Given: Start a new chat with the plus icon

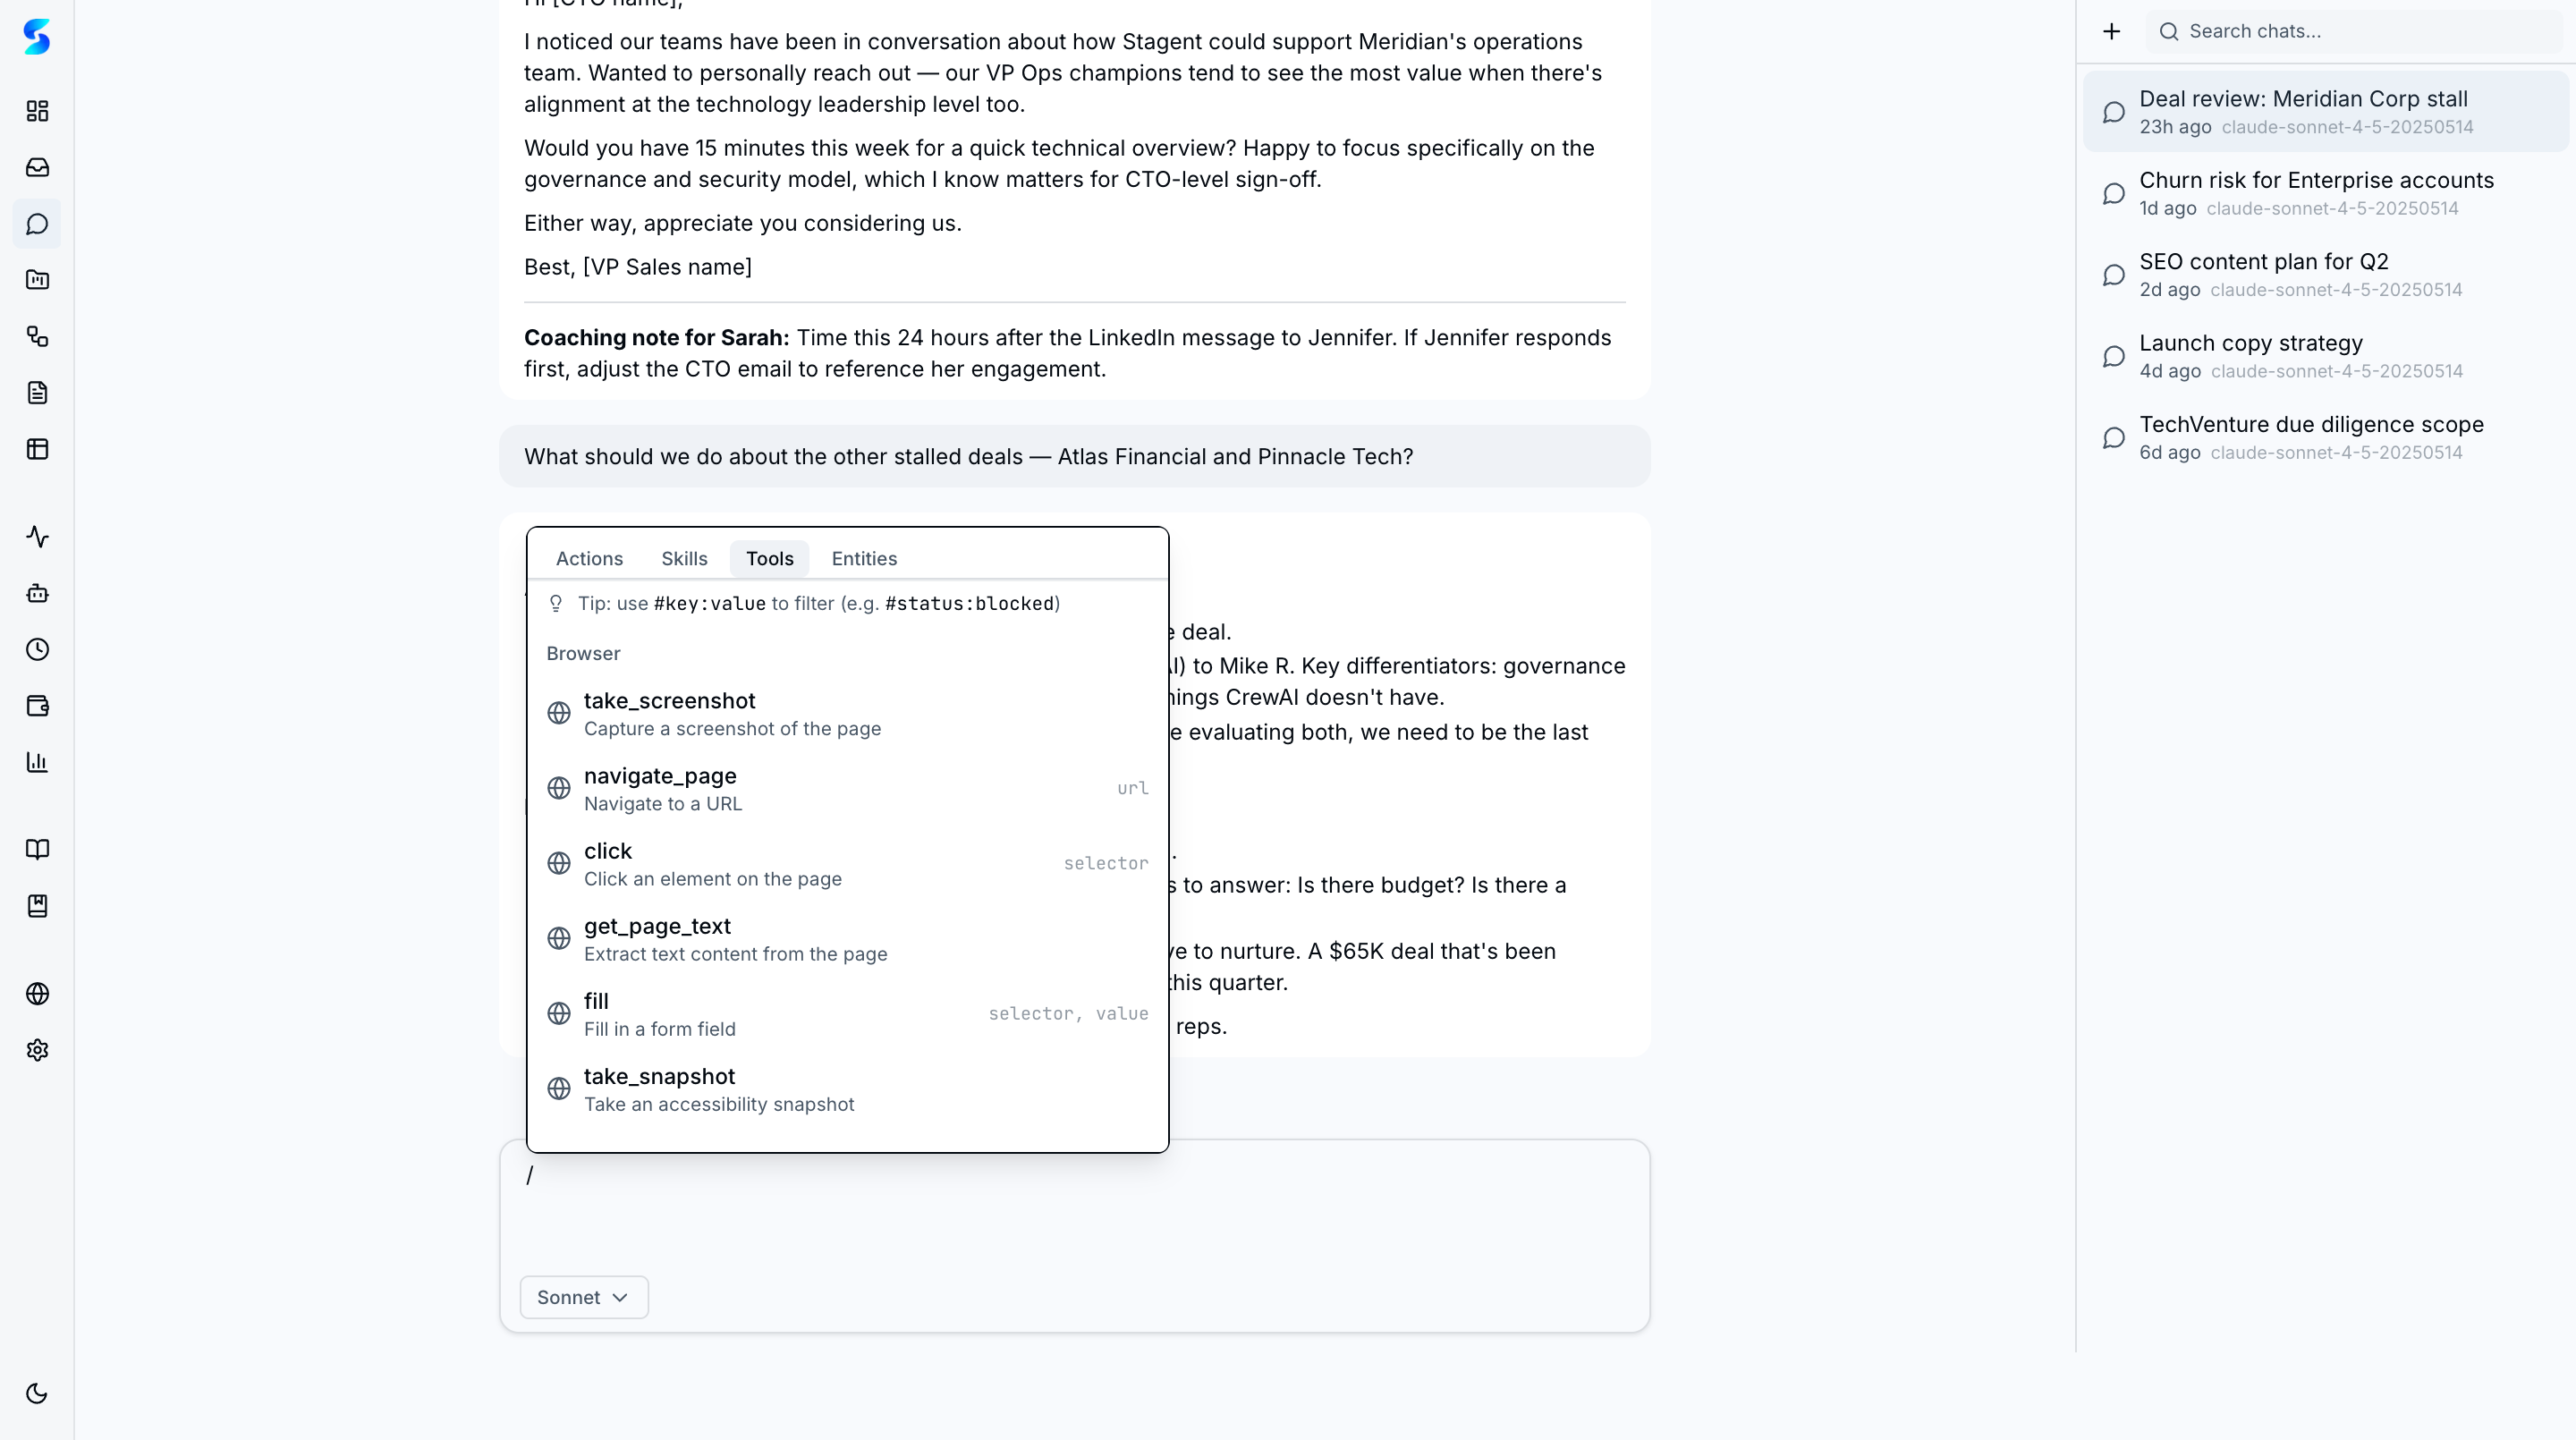Looking at the screenshot, I should coord(2111,31).
